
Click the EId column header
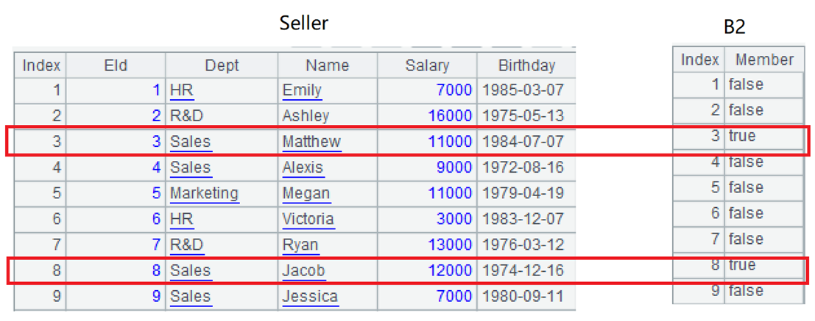[116, 65]
